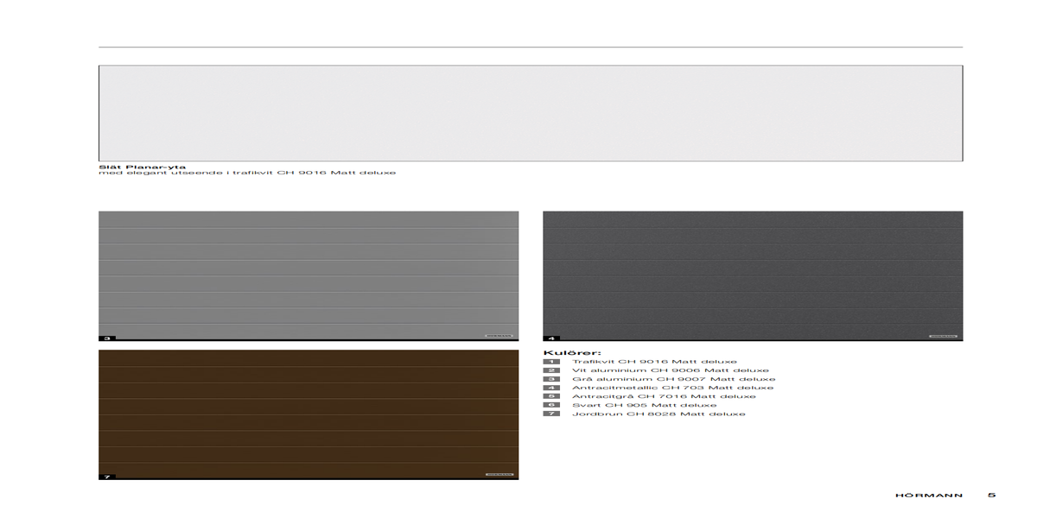Click number badge 3 in the Kulörer legend
Image resolution: width=1037 pixels, height=518 pixels.
551,379
